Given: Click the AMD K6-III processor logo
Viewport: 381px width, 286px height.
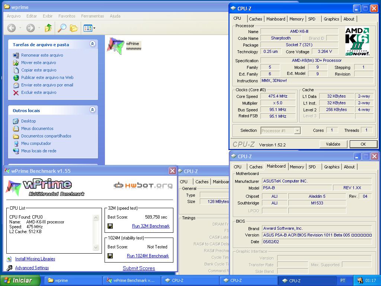Looking at the screenshot, I should [357, 41].
